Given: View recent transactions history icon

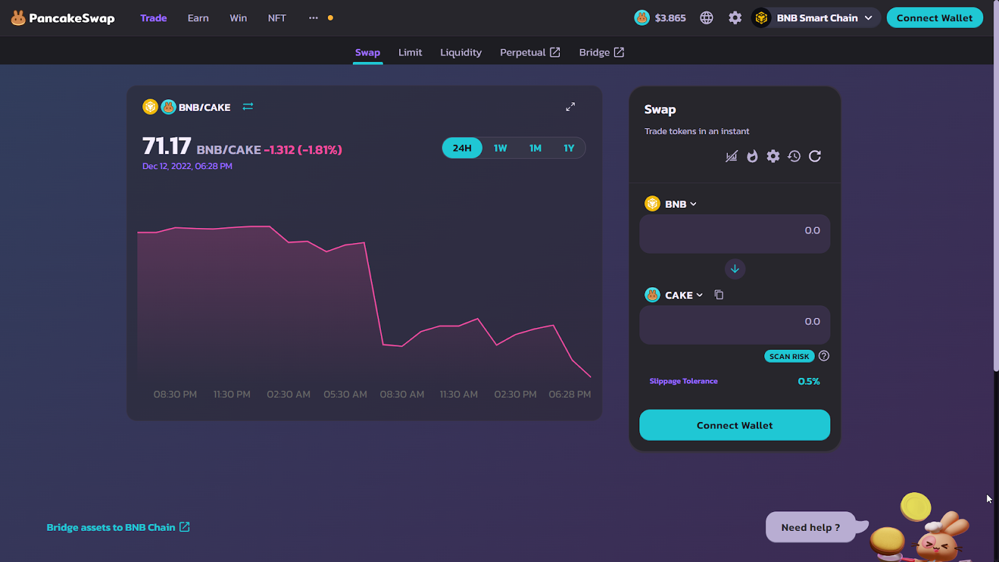Looking at the screenshot, I should tap(794, 156).
